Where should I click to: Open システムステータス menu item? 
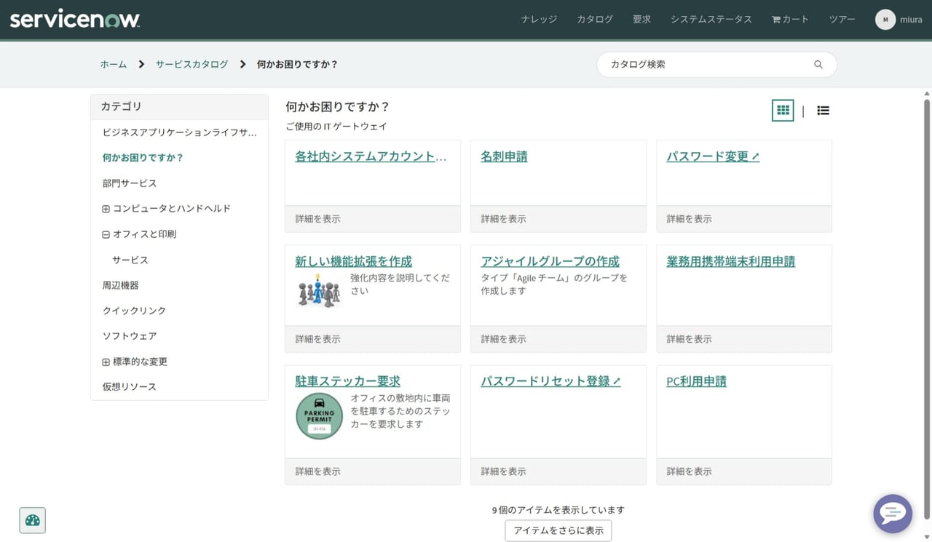pyautogui.click(x=711, y=20)
